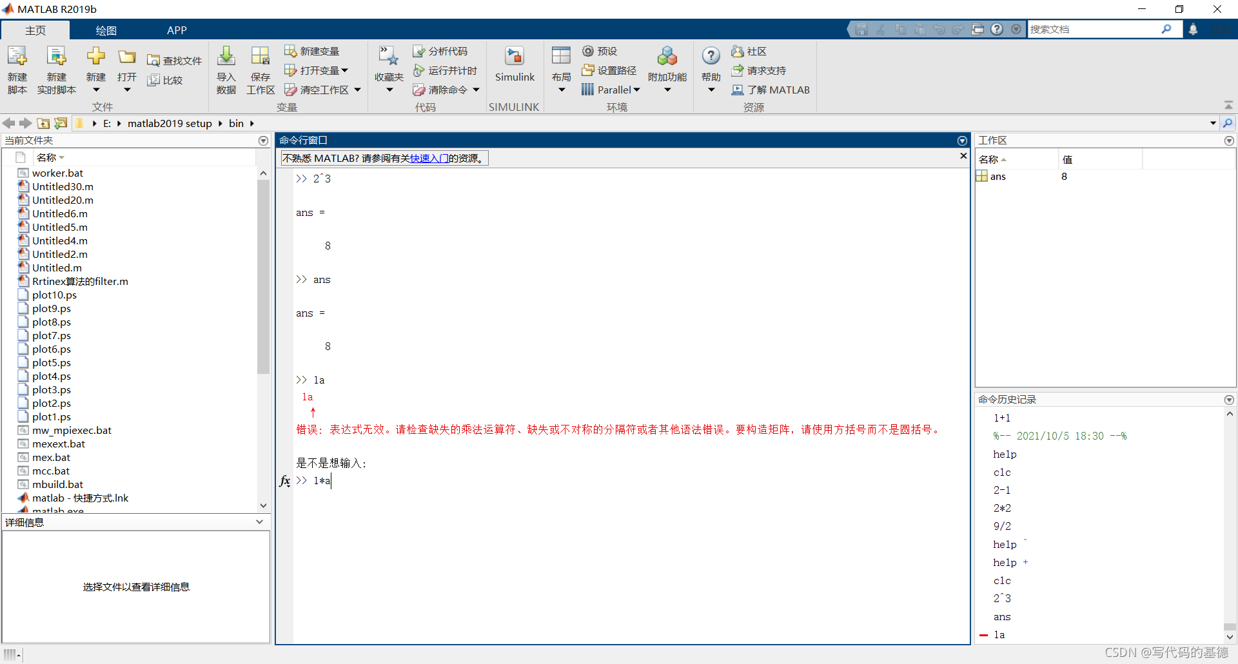
Task: Launch Simulink from the toolbar
Action: (x=515, y=64)
